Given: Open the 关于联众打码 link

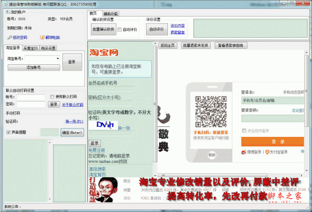Looking at the screenshot, I should coord(72,105).
